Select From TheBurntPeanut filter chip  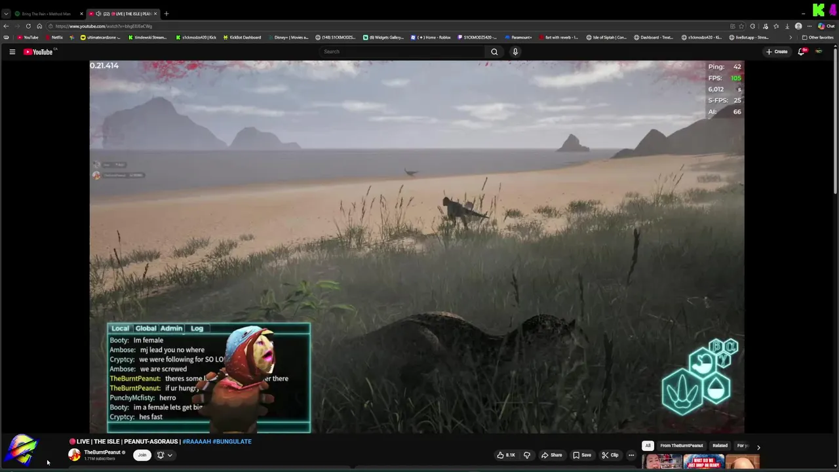click(682, 446)
